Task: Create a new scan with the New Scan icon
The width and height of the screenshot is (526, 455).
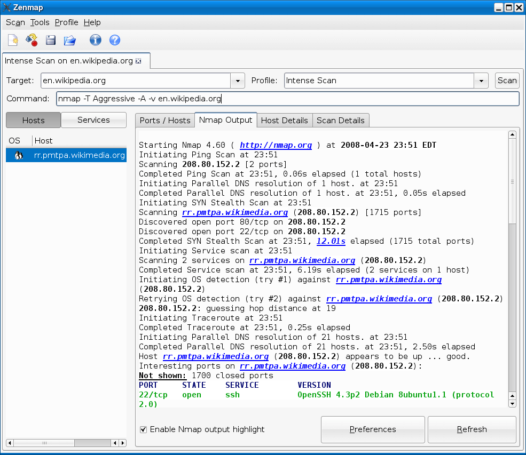Action: pyautogui.click(x=12, y=40)
